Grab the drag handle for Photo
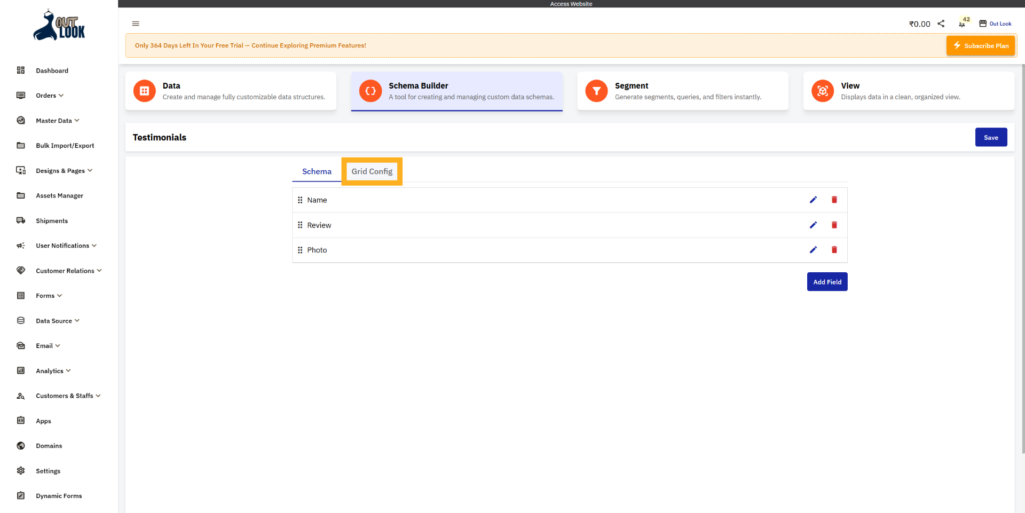The height and width of the screenshot is (513, 1025). [300, 250]
